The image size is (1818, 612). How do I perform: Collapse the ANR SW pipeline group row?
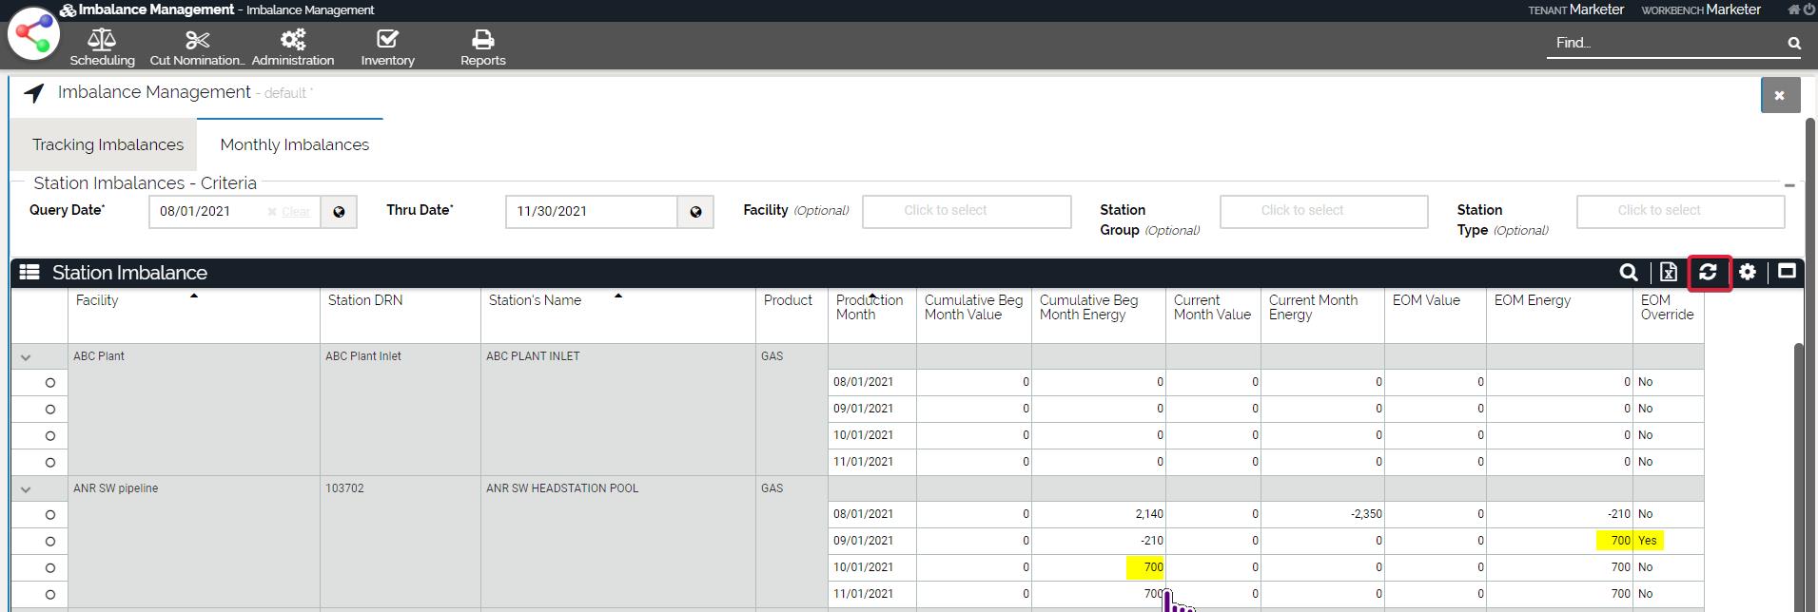point(26,489)
